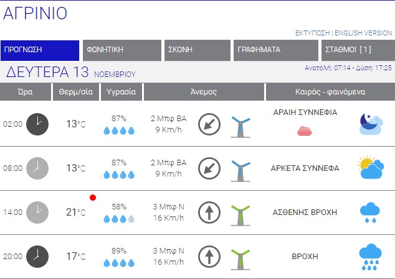Click the night cloudy moon weather icon
This screenshot has width=395, height=279.
click(371, 124)
